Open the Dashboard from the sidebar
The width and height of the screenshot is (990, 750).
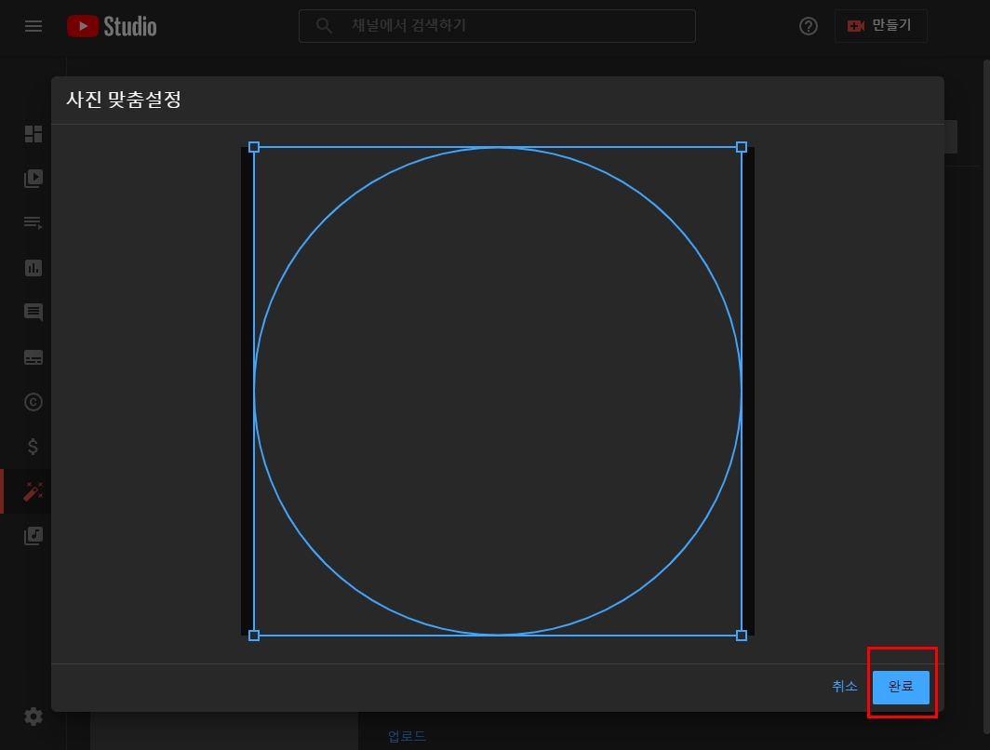[33, 134]
